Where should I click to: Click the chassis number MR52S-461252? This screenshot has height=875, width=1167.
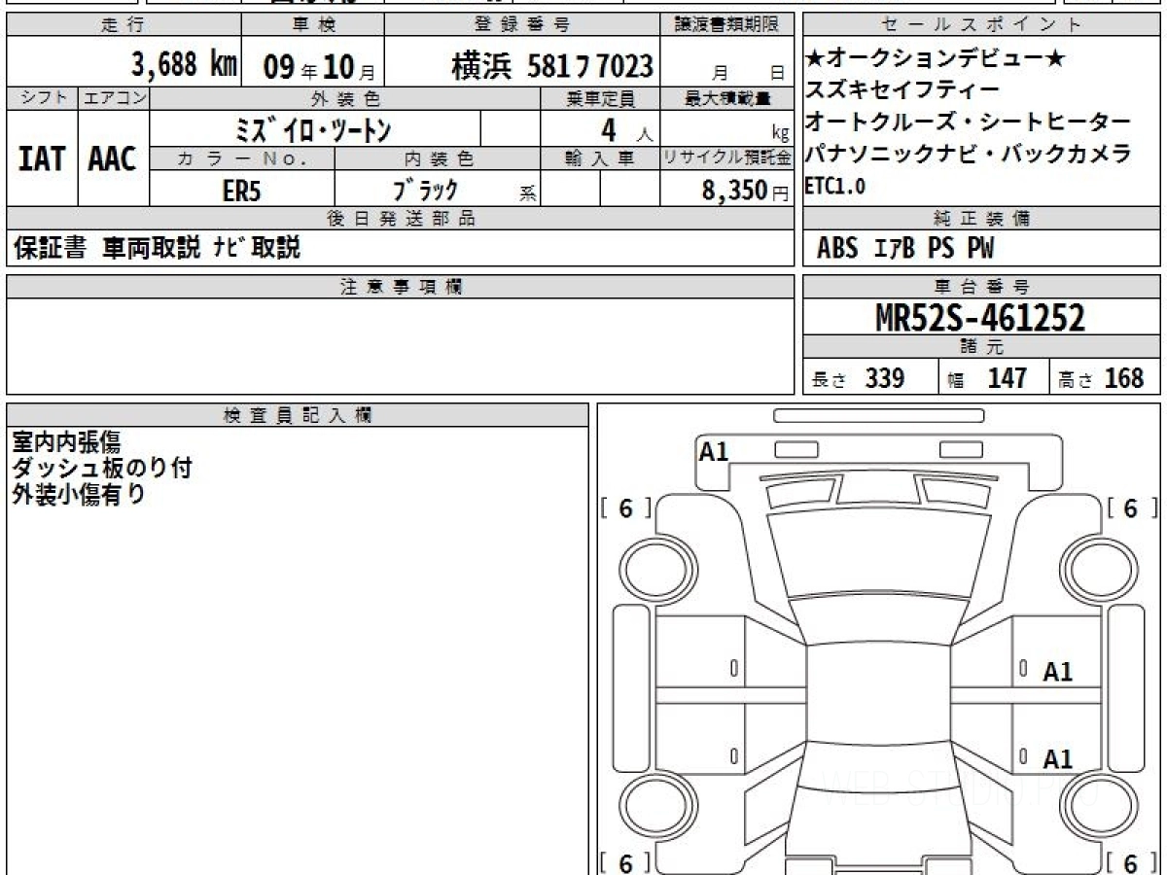click(980, 317)
